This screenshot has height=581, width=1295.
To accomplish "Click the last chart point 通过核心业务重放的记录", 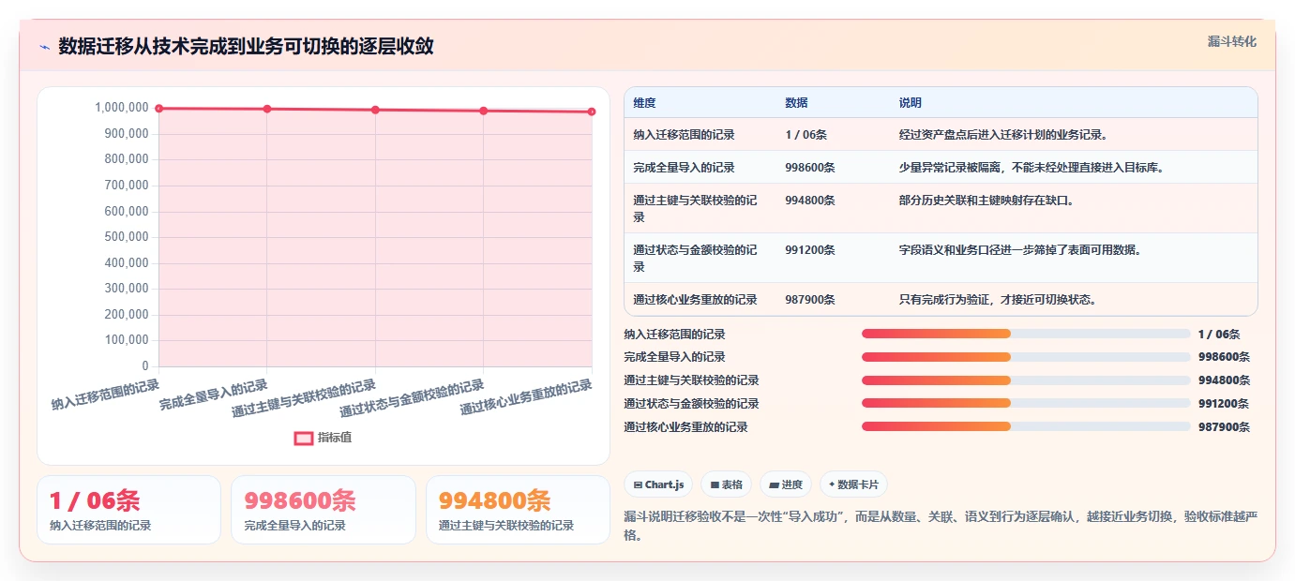I will pos(592,112).
